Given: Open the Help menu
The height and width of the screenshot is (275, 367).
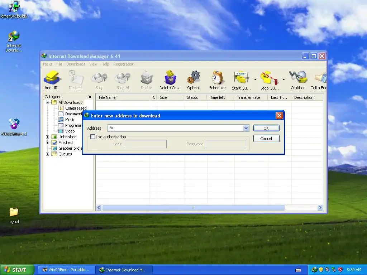Looking at the screenshot, I should coord(105,64).
